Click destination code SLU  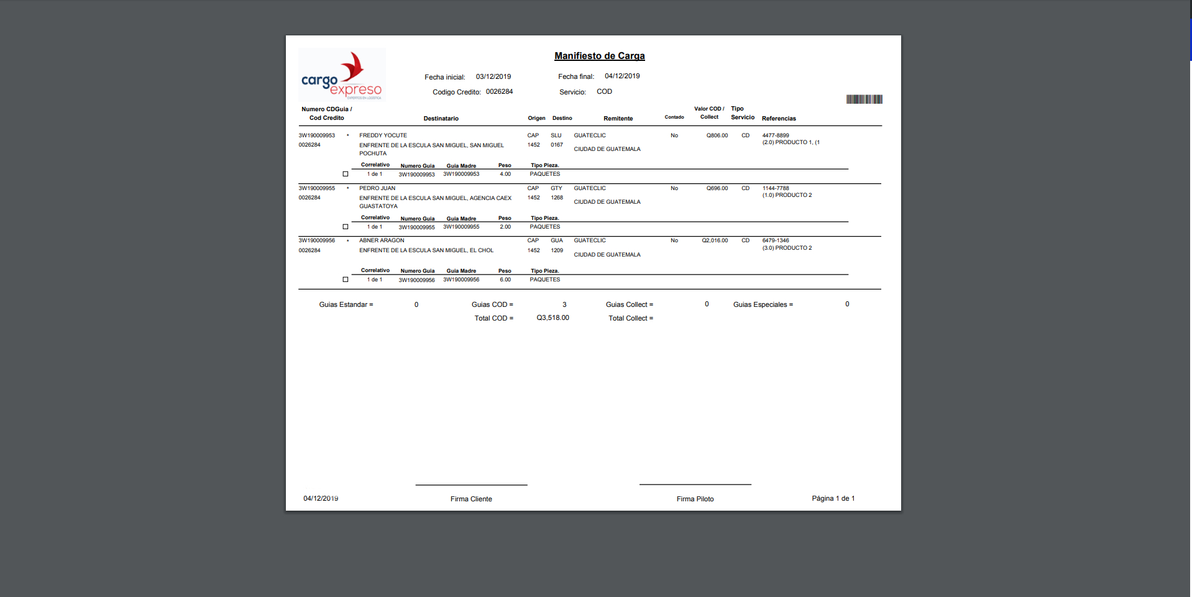point(556,135)
